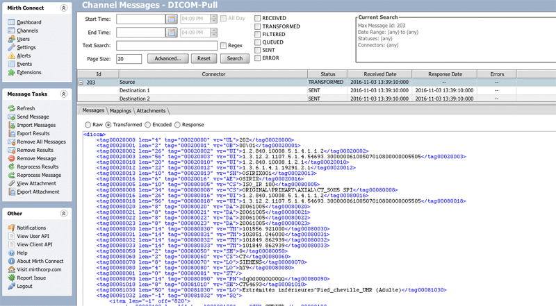The width and height of the screenshot is (556, 306).
Task: Open the View Client API link
Action: (35, 244)
